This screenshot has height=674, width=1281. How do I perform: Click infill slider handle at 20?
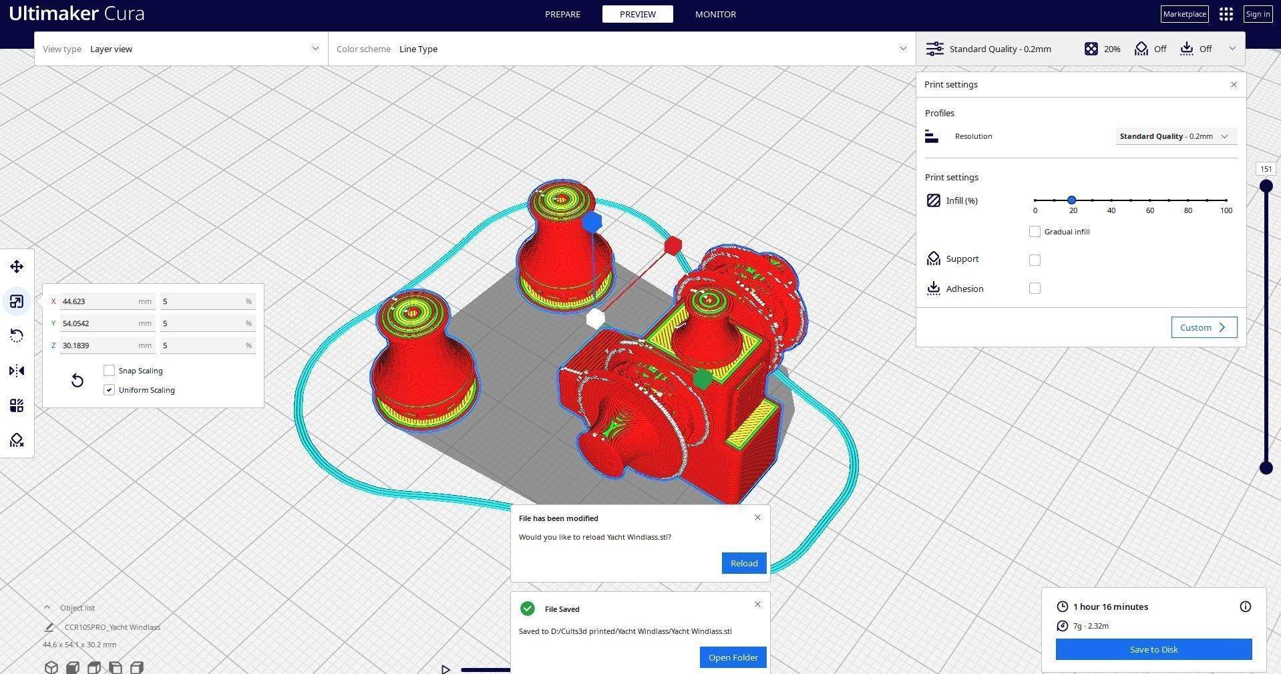pyautogui.click(x=1072, y=200)
